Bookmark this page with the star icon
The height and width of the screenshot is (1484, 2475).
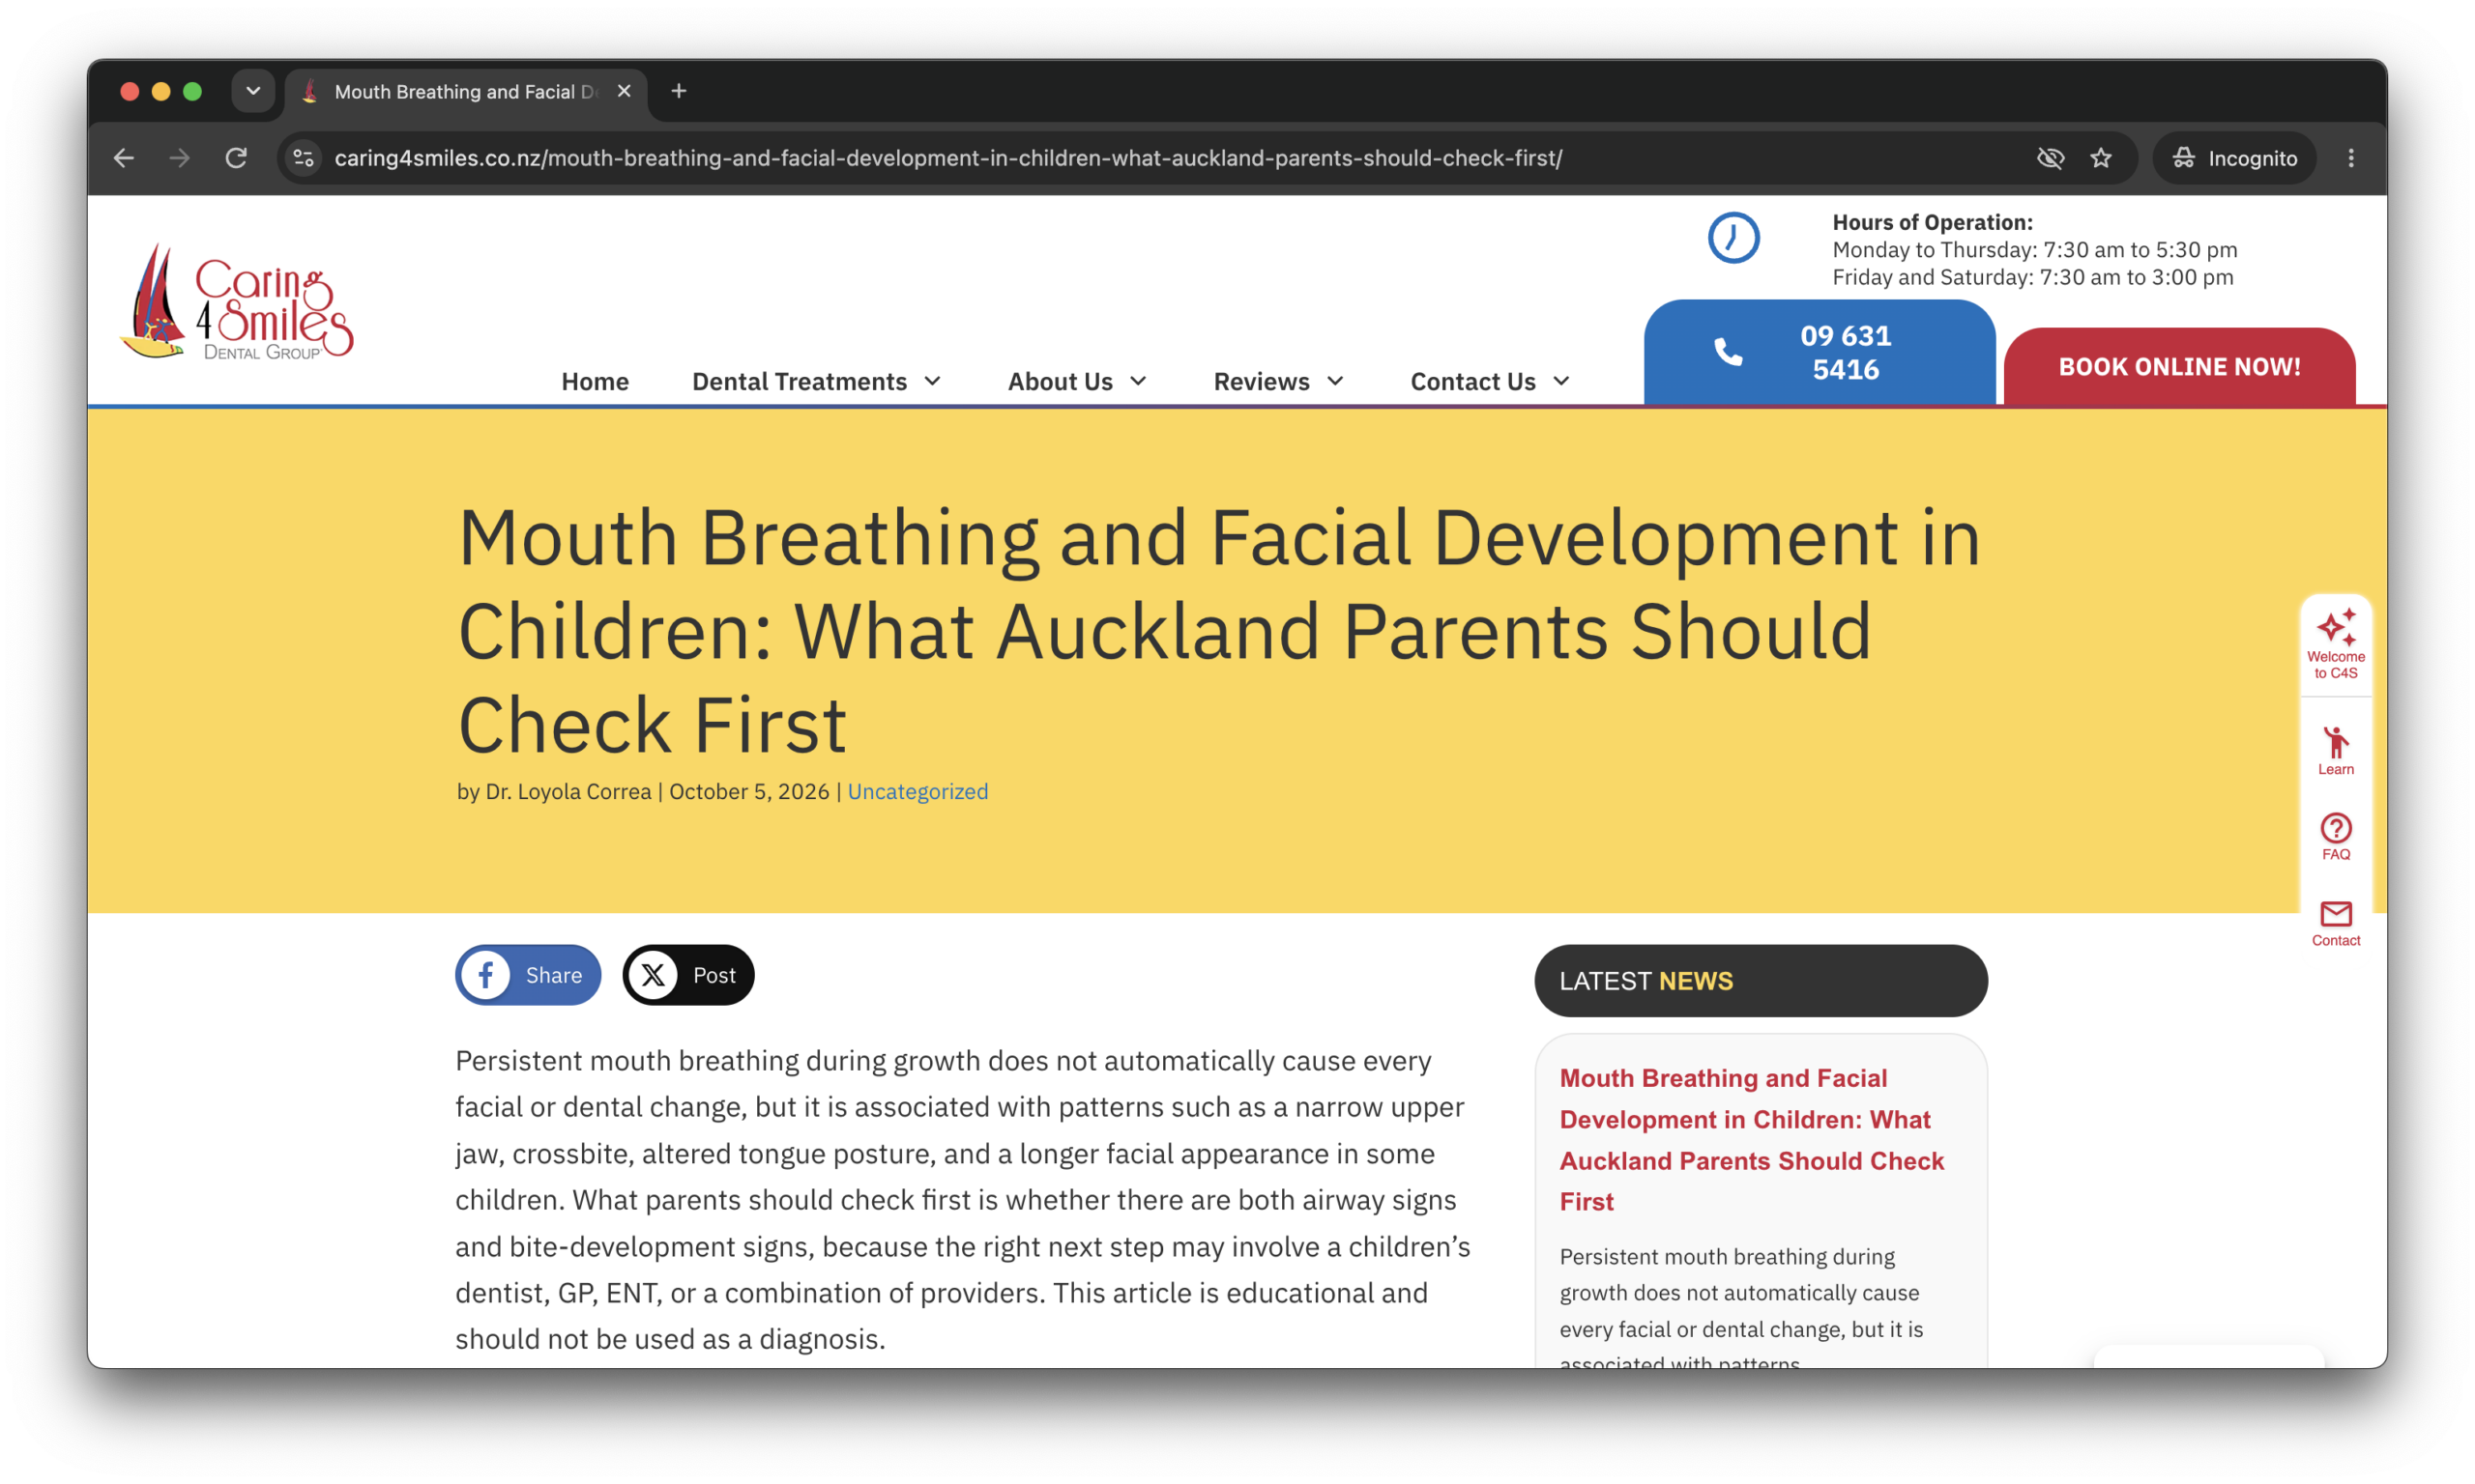(x=2101, y=158)
